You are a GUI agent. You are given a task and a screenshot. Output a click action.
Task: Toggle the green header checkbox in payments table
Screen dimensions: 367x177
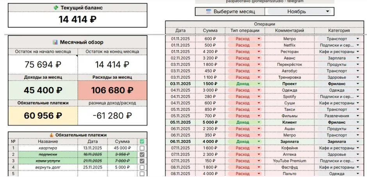click(x=142, y=141)
